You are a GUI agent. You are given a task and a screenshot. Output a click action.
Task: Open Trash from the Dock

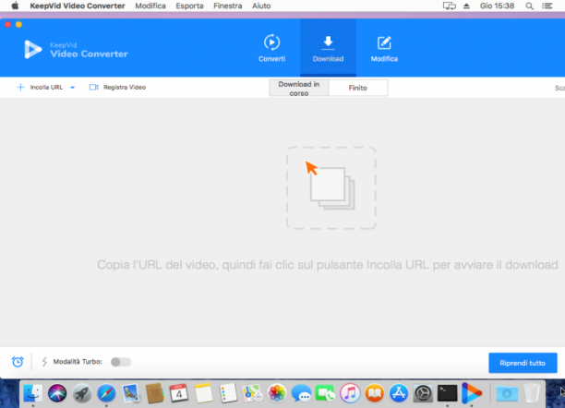pyautogui.click(x=532, y=393)
